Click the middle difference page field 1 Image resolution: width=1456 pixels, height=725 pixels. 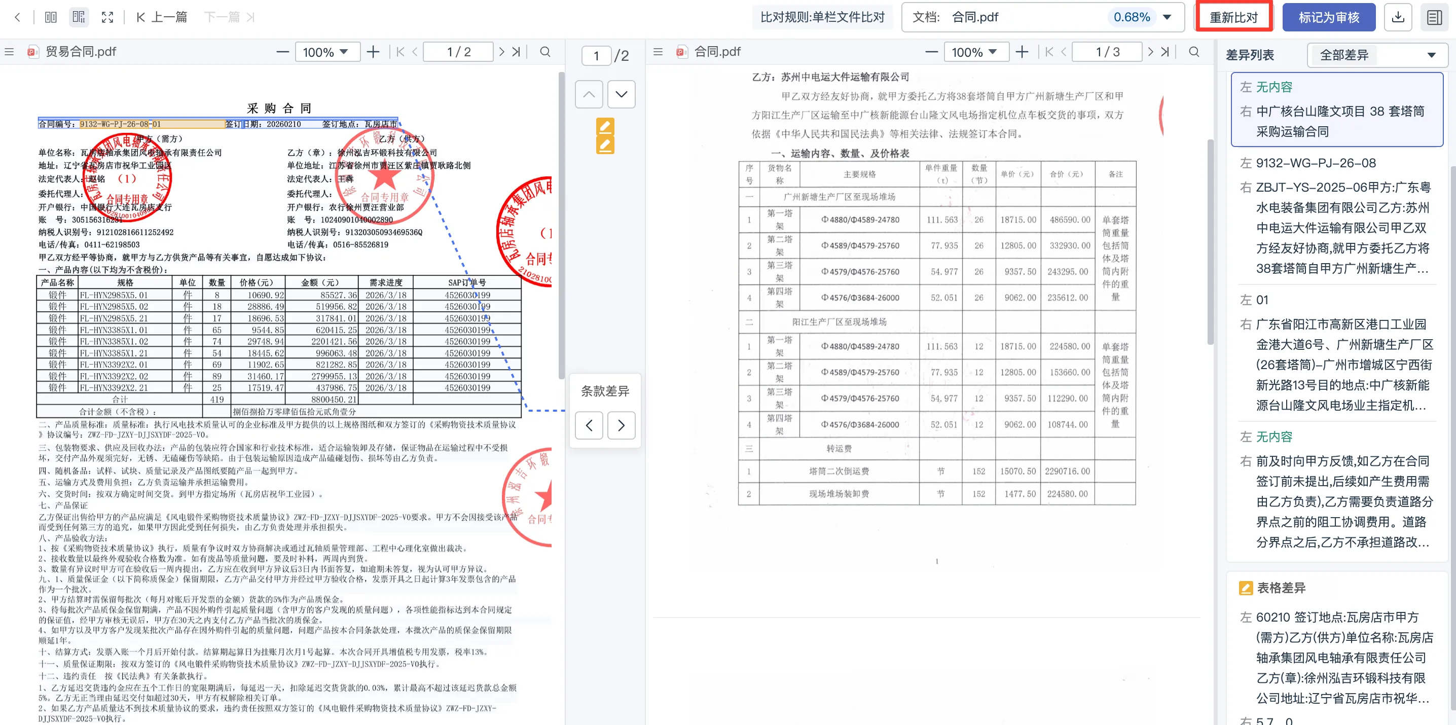coord(596,55)
